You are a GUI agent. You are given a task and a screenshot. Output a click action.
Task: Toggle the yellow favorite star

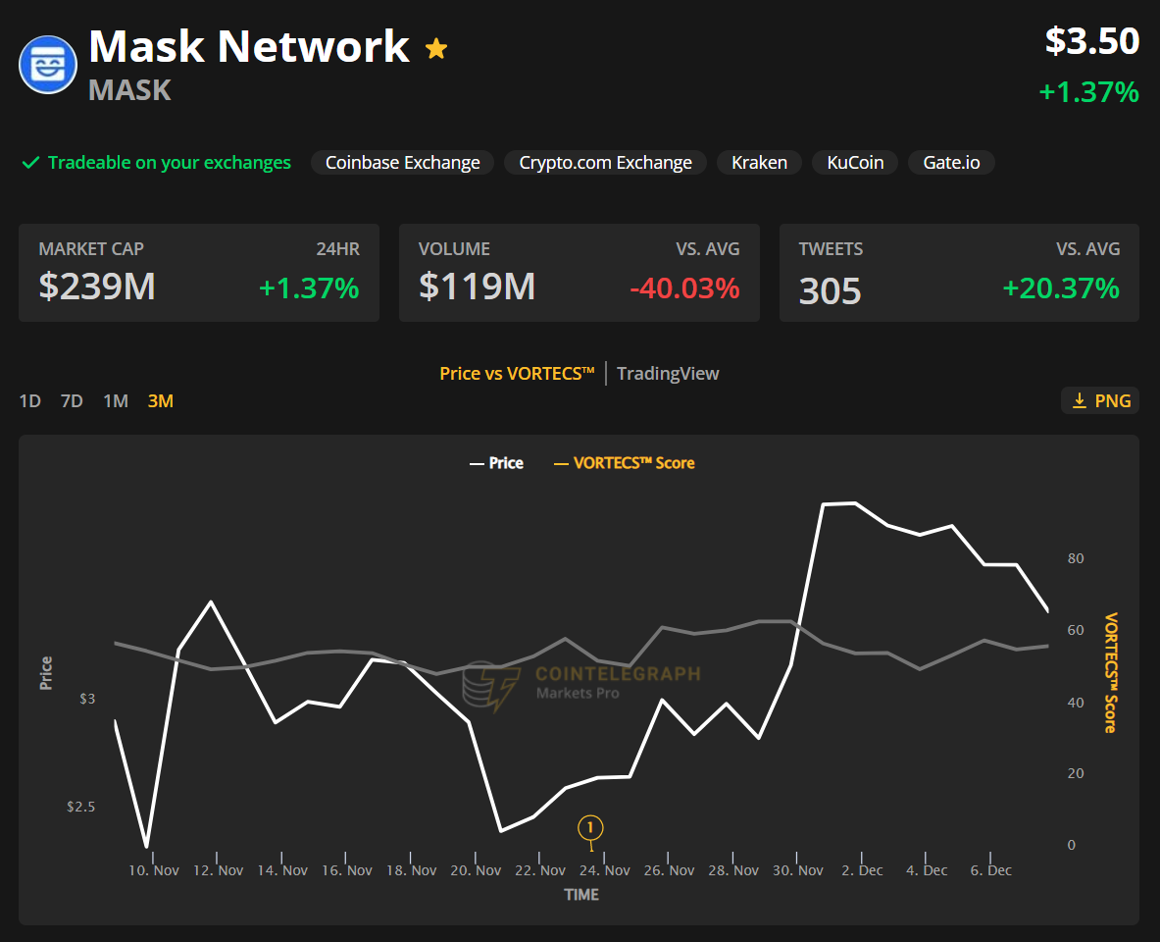point(436,49)
